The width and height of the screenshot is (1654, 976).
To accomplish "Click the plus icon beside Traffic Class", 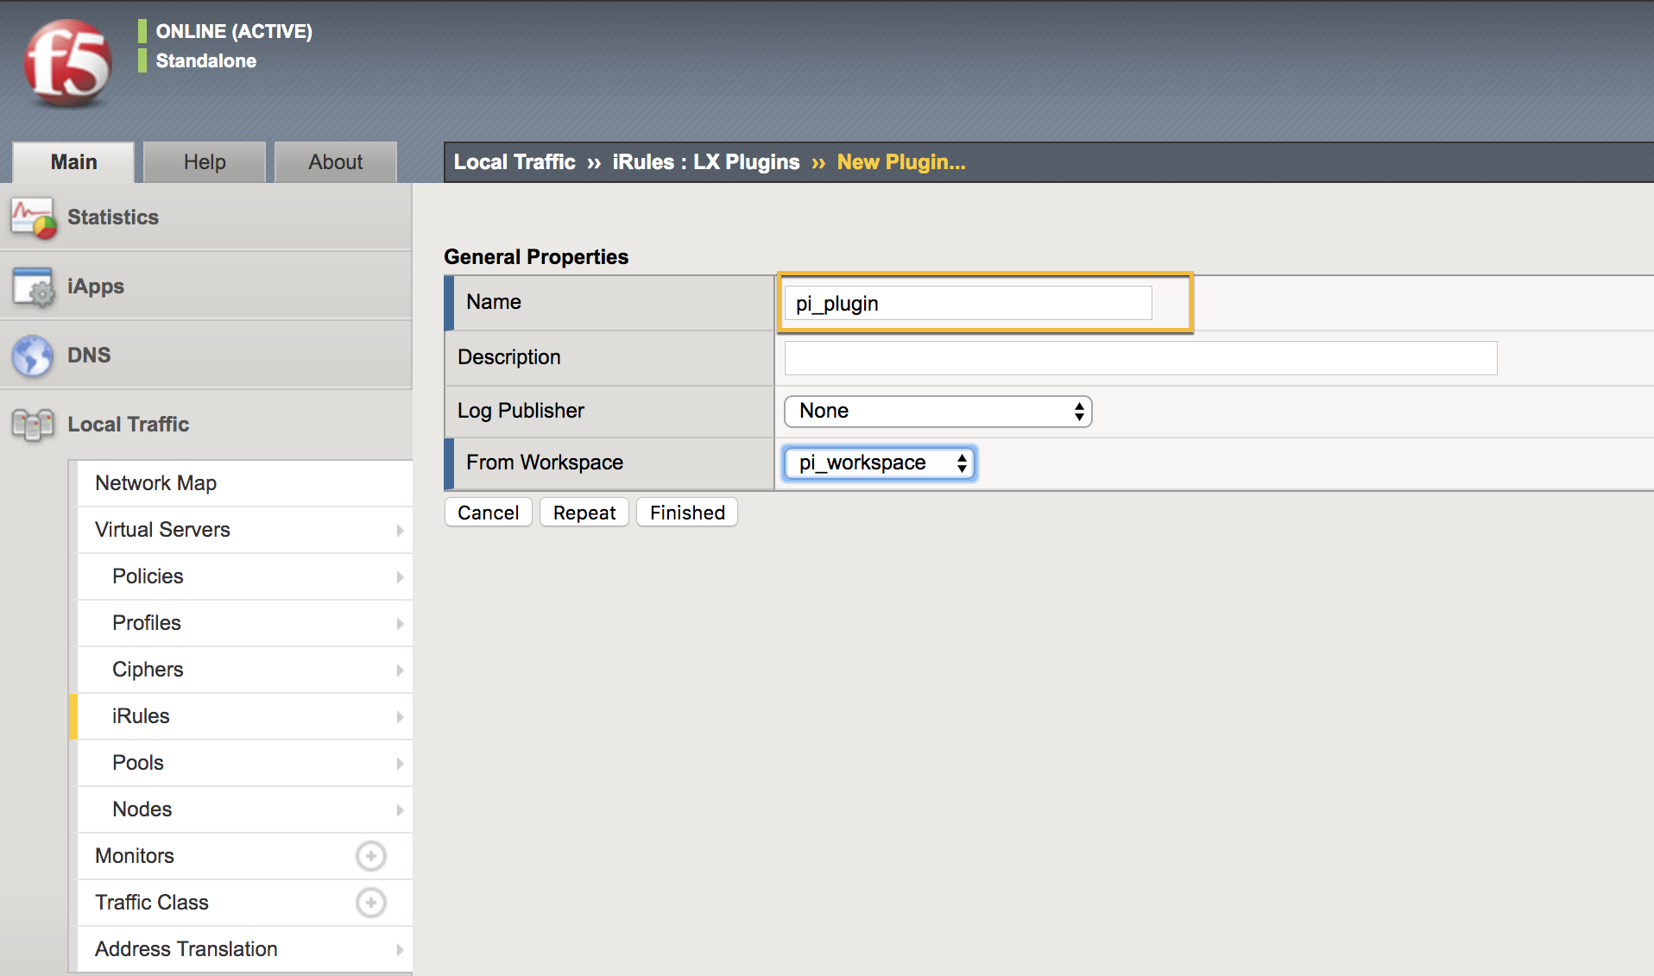I will click(x=370, y=903).
